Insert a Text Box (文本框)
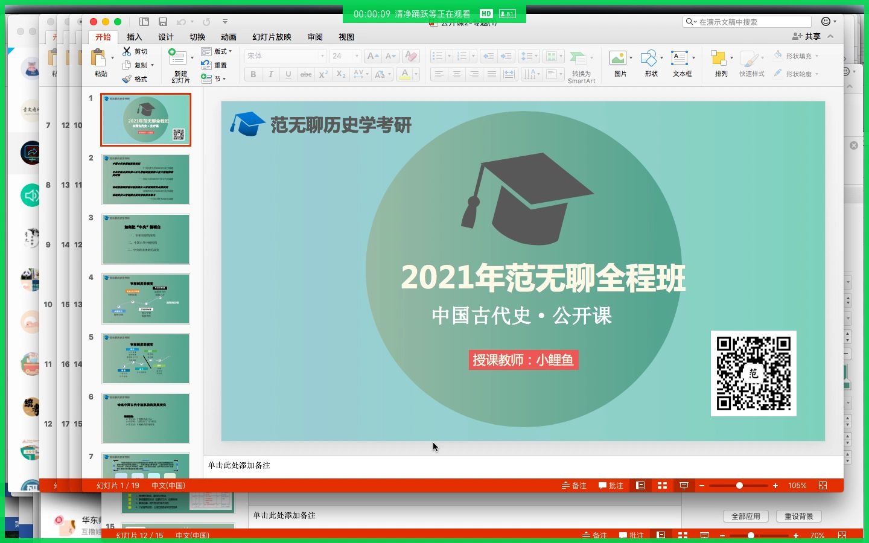 pyautogui.click(x=680, y=58)
